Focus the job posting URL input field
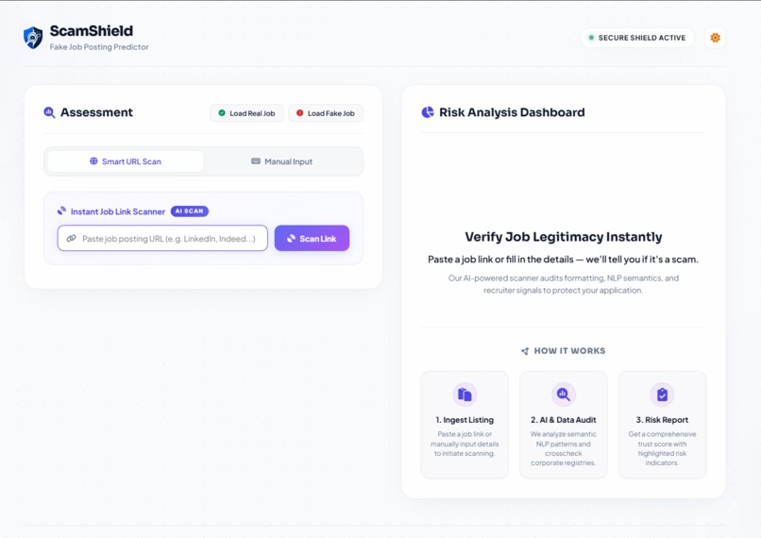 coord(162,238)
